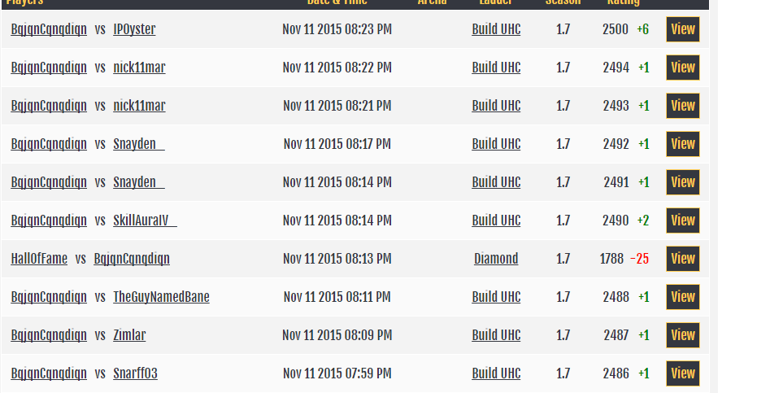Open Build UHC ladder link in Snarff03 row
Screen dimensions: 770x393
(x=496, y=373)
